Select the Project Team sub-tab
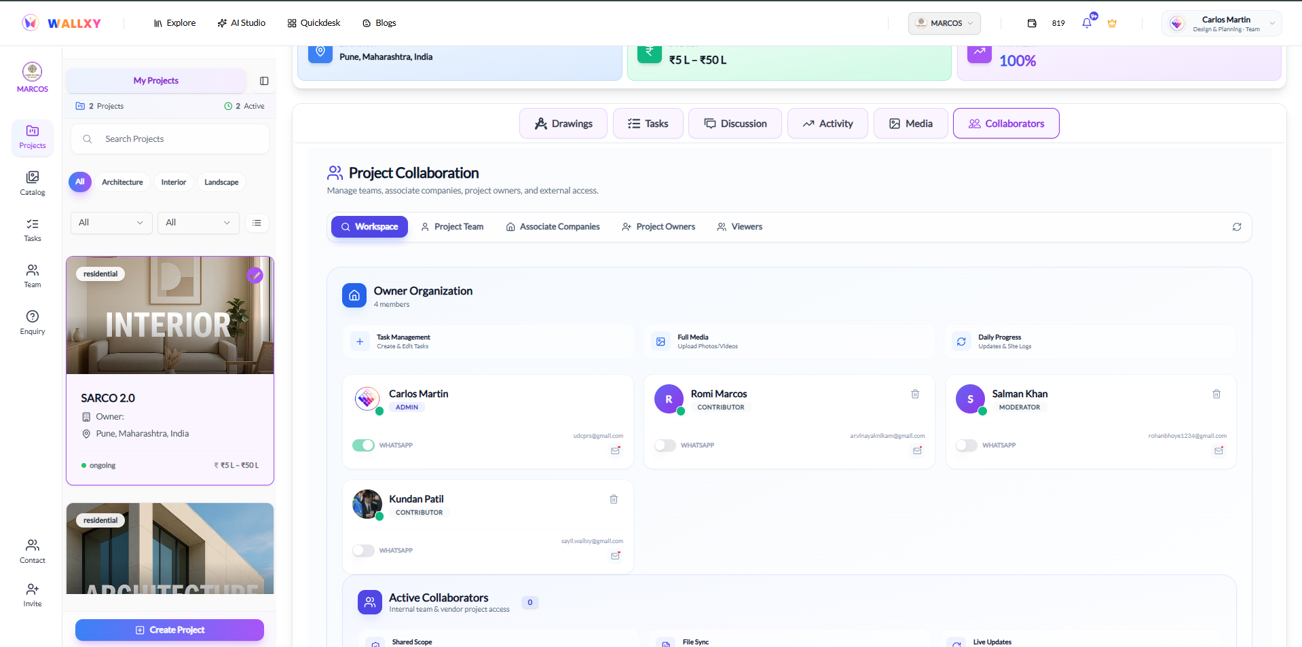Screen dimensions: 1302x647 pyautogui.click(x=452, y=227)
